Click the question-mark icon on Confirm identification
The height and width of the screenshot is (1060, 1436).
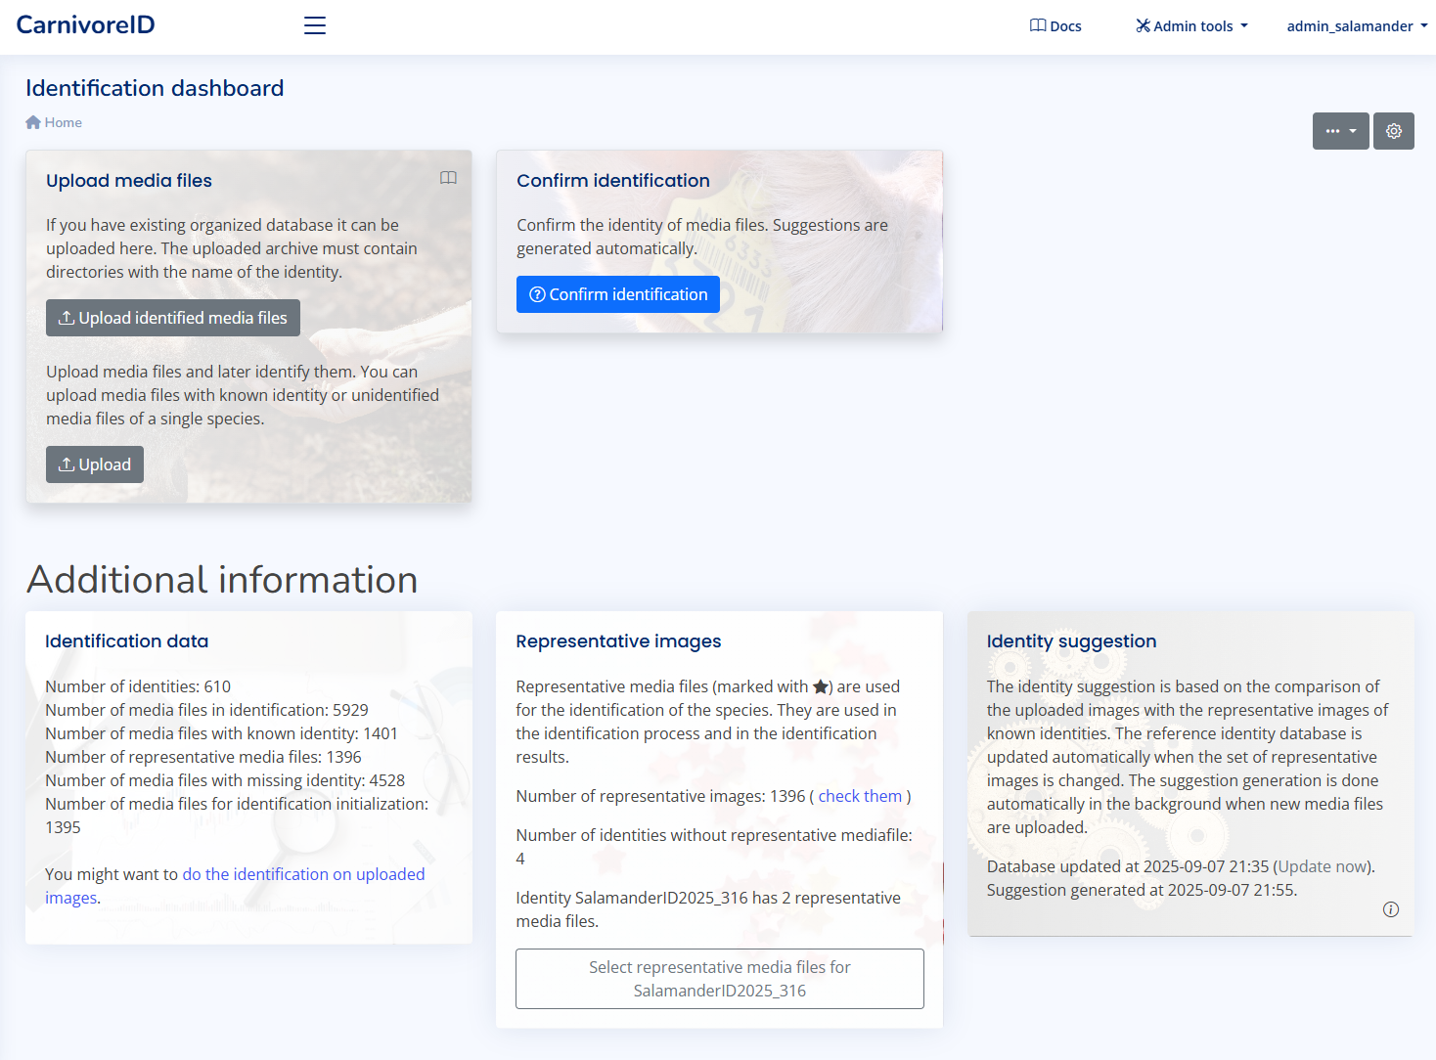(539, 294)
